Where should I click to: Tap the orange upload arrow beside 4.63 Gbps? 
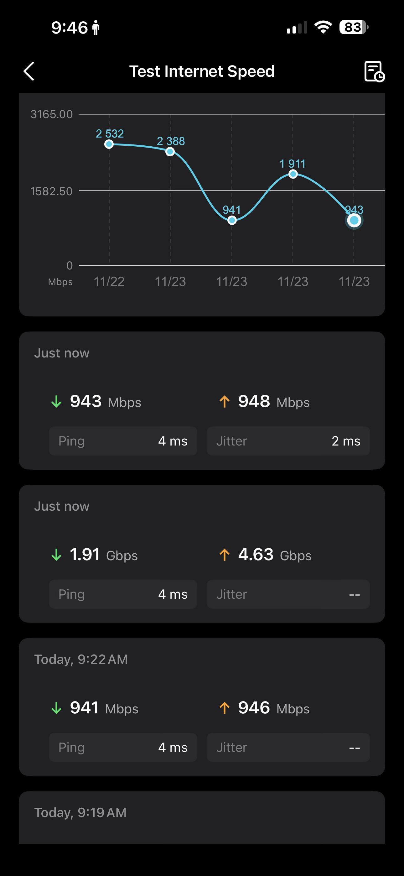[x=225, y=555]
